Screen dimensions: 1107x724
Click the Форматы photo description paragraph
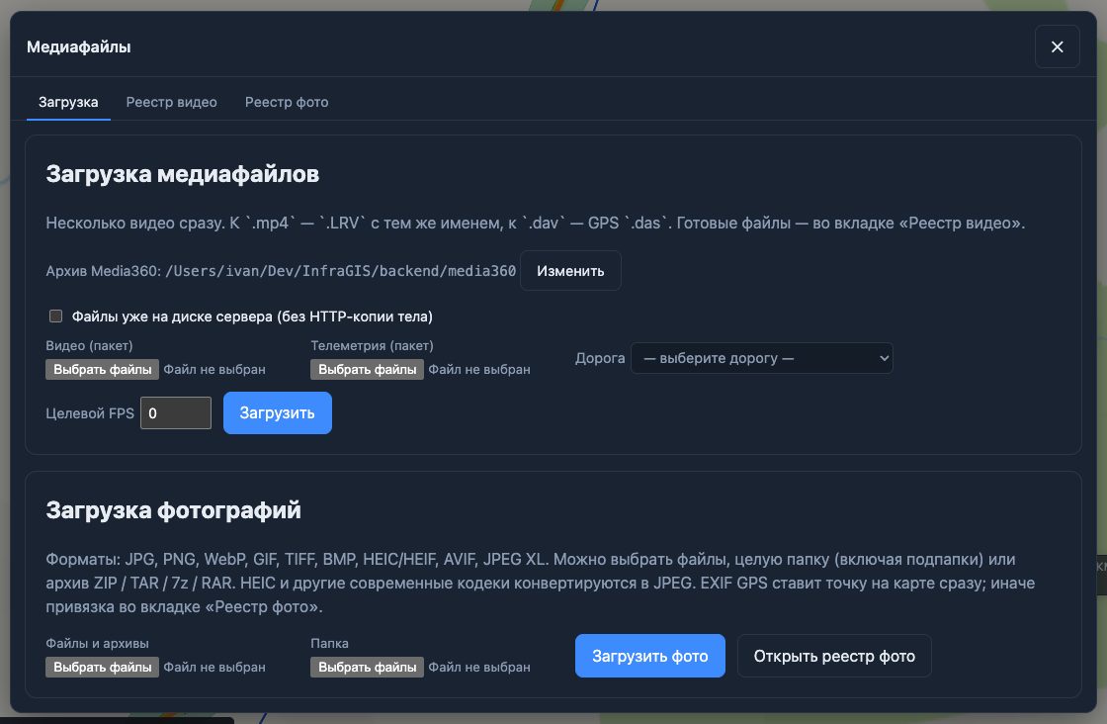pyautogui.click(x=540, y=583)
